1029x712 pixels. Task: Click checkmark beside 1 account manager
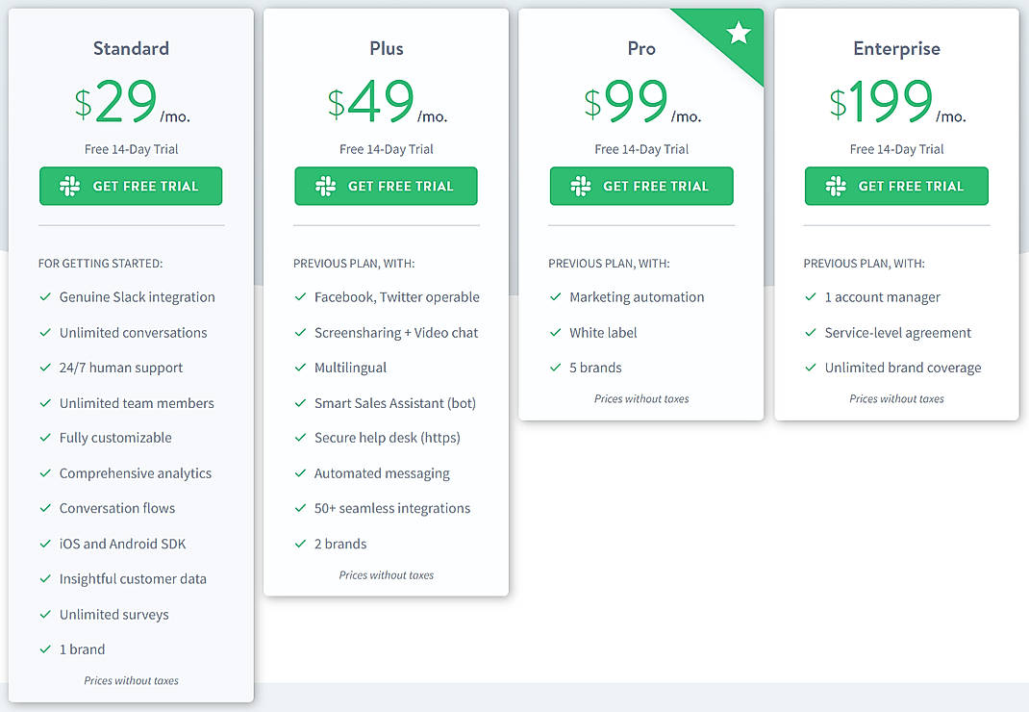811,297
